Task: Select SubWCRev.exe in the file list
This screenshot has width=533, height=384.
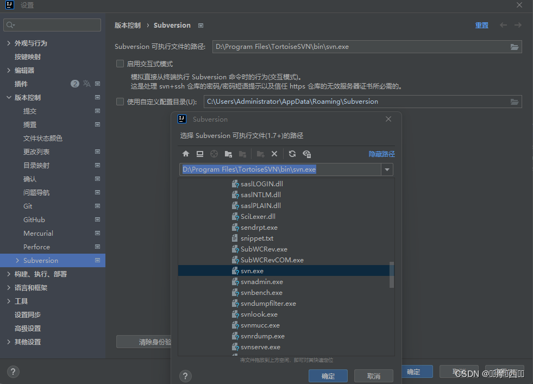Action: pos(286,249)
